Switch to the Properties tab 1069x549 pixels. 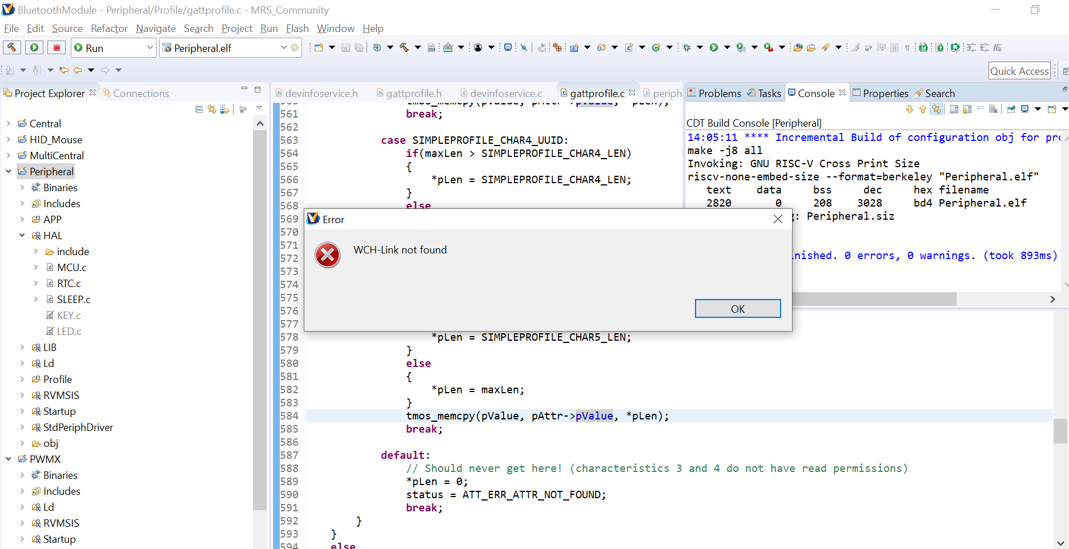click(x=880, y=94)
